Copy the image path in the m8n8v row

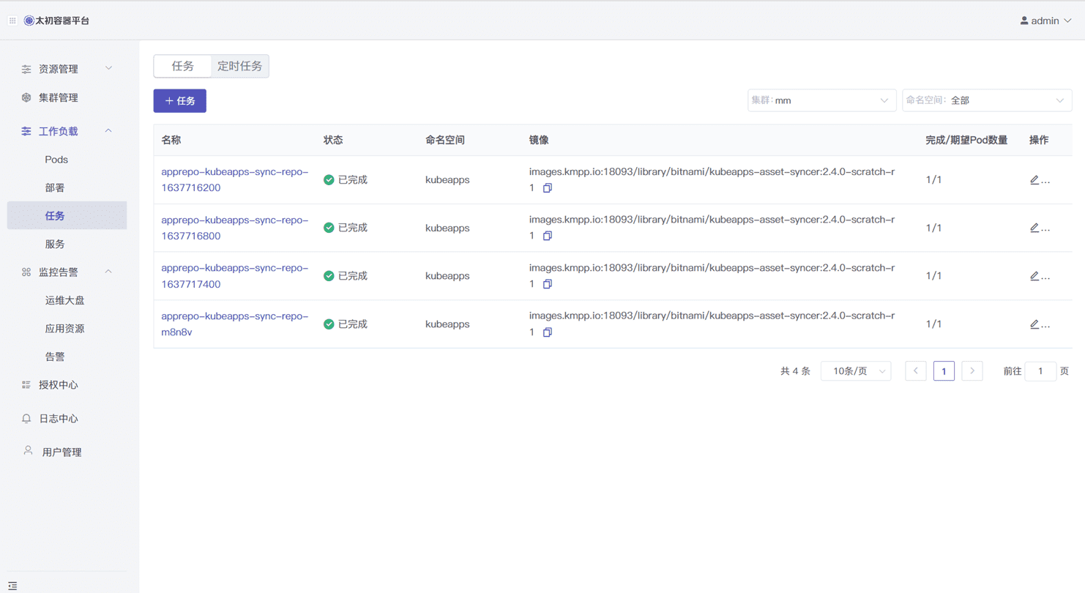pos(547,332)
